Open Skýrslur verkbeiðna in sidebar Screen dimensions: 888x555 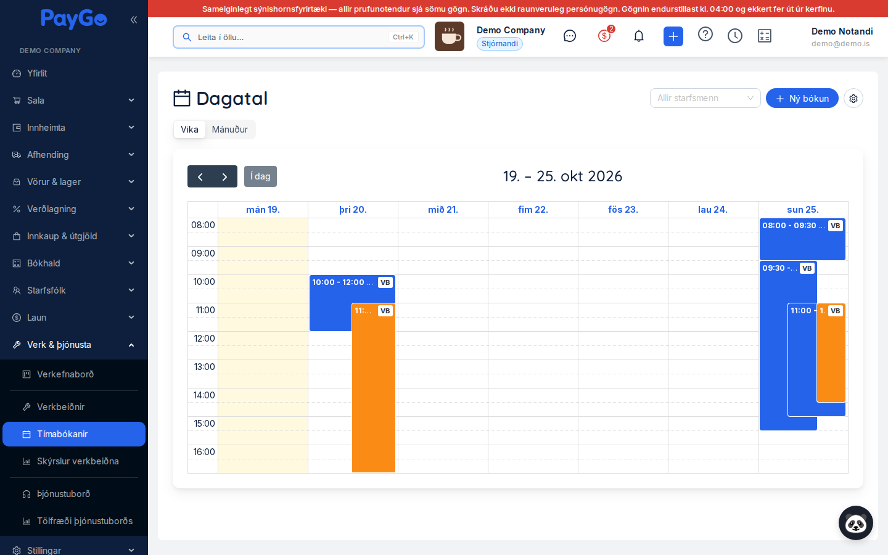click(x=74, y=461)
